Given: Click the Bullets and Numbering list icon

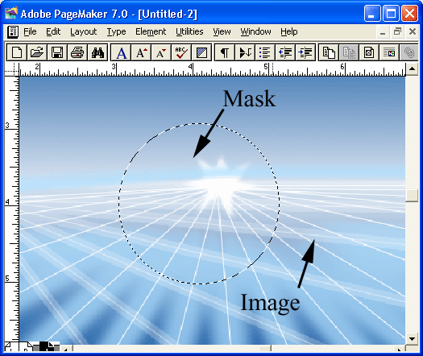Looking at the screenshot, I should coord(265,52).
